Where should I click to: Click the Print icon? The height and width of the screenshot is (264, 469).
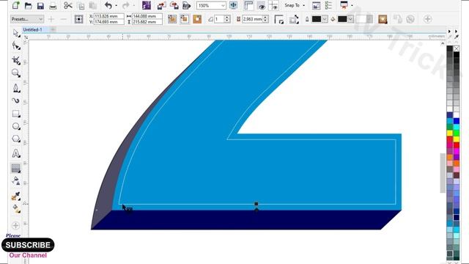coord(53,5)
